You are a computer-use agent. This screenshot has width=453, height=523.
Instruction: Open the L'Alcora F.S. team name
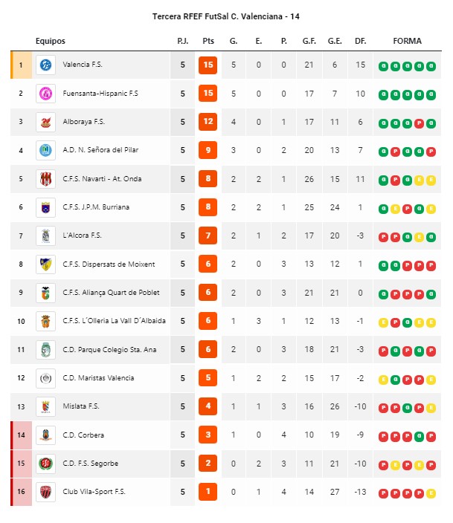(x=82, y=235)
